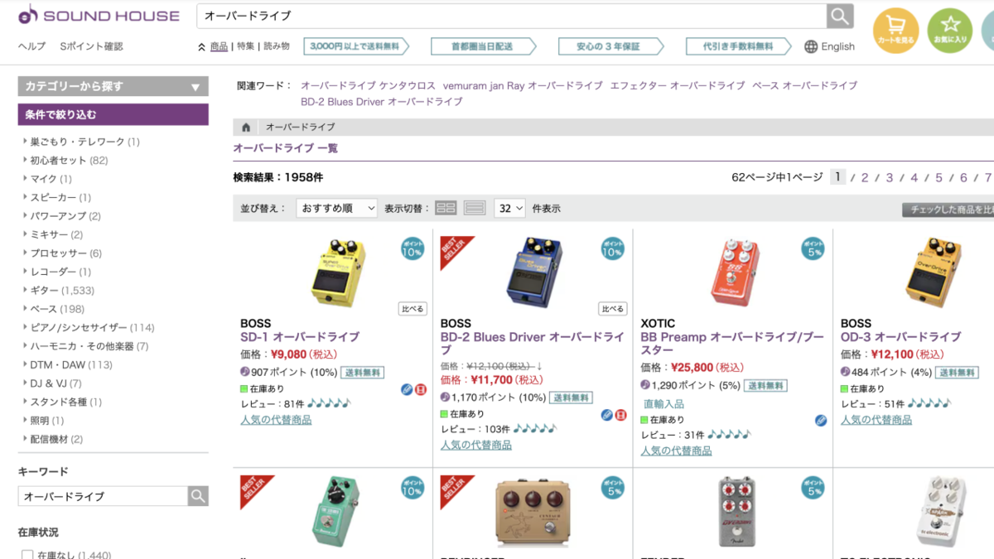Screen dimensions: 994x559
Task: Switch to grid display view icon
Action: tap(446, 209)
